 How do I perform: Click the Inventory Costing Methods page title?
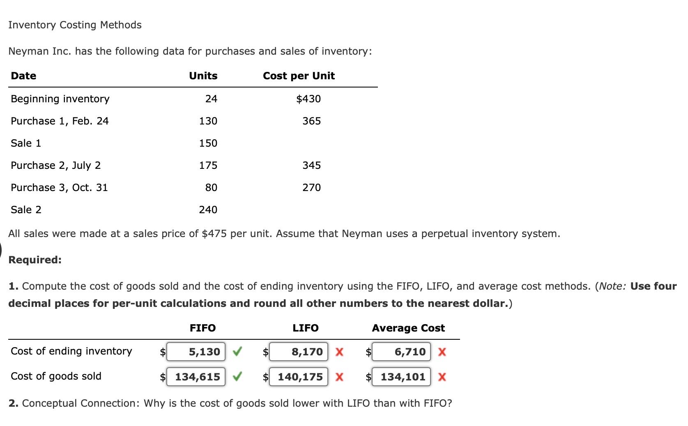[x=75, y=25]
